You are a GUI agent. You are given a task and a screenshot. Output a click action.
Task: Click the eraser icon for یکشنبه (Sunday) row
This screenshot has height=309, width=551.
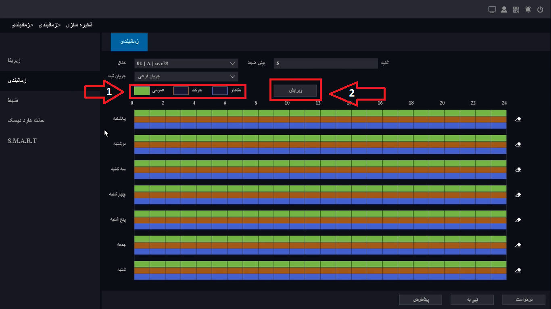518,119
